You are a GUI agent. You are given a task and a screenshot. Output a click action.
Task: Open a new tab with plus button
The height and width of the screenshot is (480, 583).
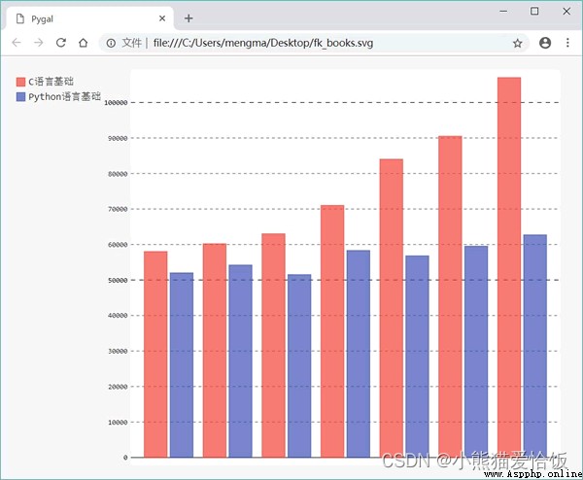189,18
